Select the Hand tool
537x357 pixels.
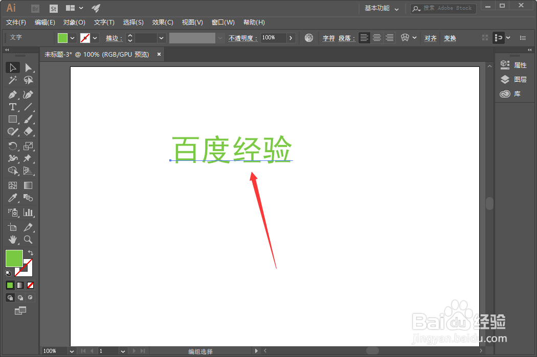13,240
